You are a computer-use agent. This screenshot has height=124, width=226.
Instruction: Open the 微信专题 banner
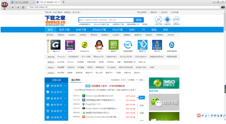(164, 102)
